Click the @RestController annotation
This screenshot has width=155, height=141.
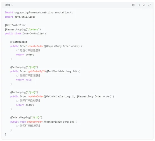15,25
